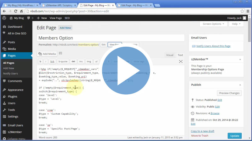The image size is (252, 141).
Task: Click the browser bookmark star icon
Action: click(242, 11)
